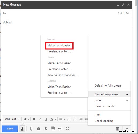Decrease the indent level
The image size is (138, 134).
[81, 119]
